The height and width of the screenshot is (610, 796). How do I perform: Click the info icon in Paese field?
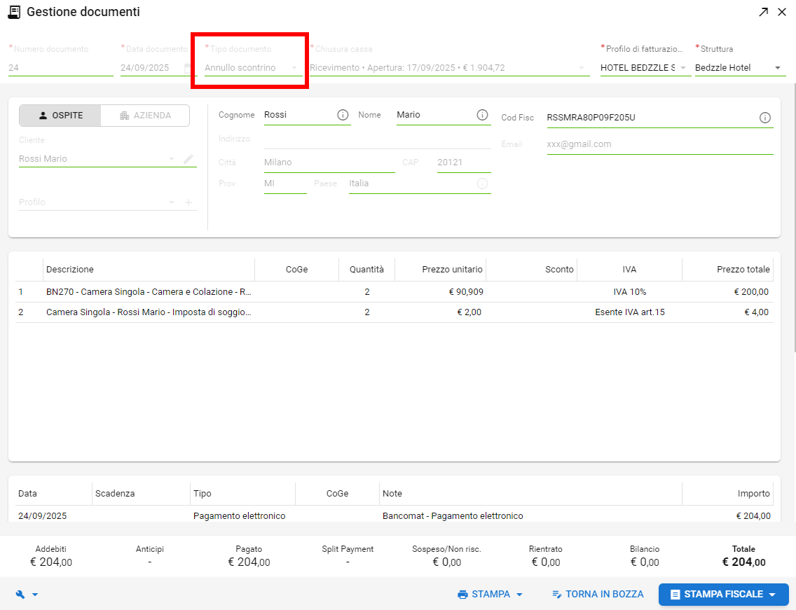482,183
